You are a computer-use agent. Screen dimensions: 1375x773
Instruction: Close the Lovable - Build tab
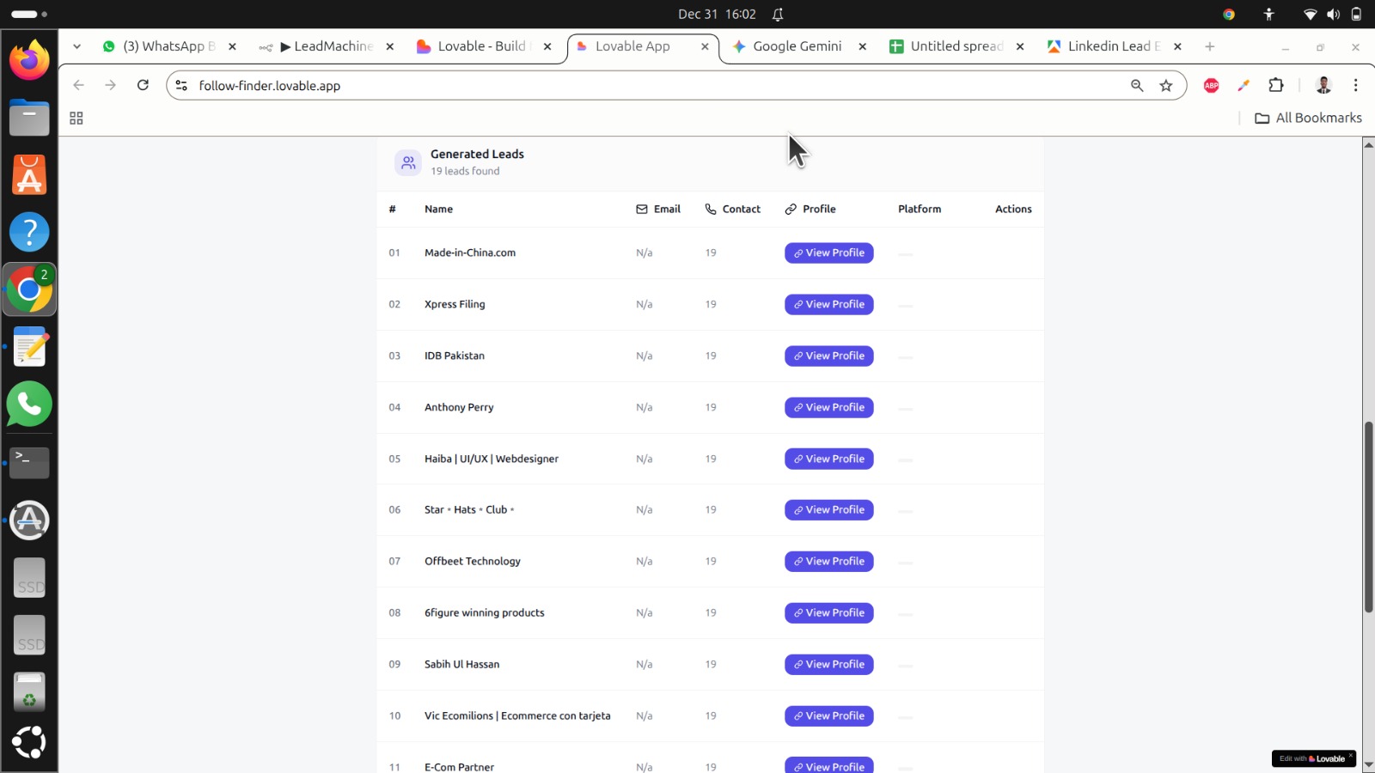547,46
